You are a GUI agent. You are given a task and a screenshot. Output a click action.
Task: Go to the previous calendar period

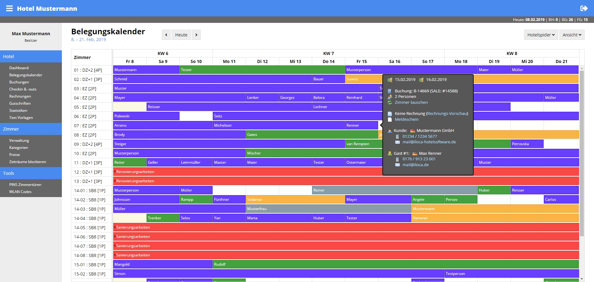coord(166,35)
